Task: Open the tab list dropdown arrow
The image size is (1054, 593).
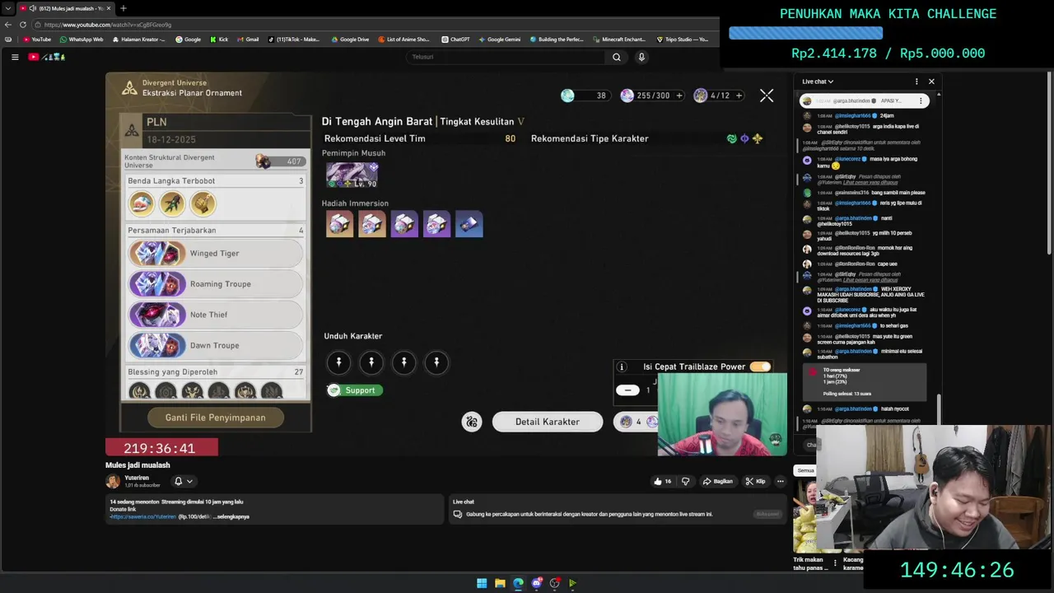Action: [7, 8]
